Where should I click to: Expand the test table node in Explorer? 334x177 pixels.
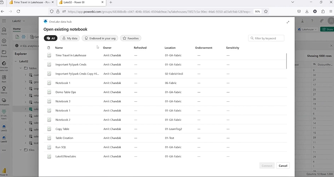click(25, 143)
